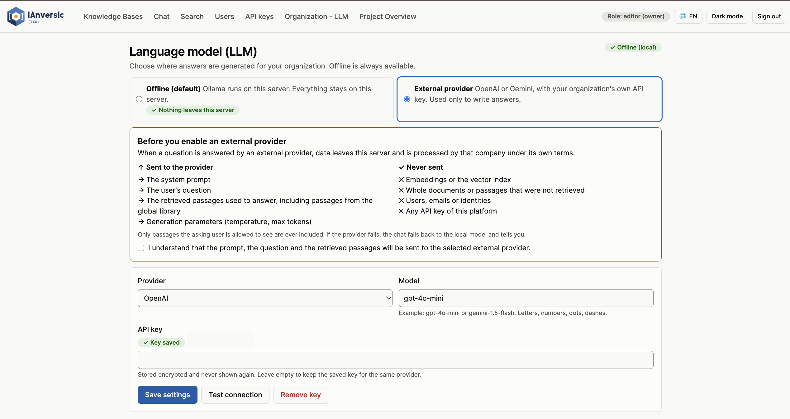
Task: Check the I understand consent checkbox
Action: [141, 248]
